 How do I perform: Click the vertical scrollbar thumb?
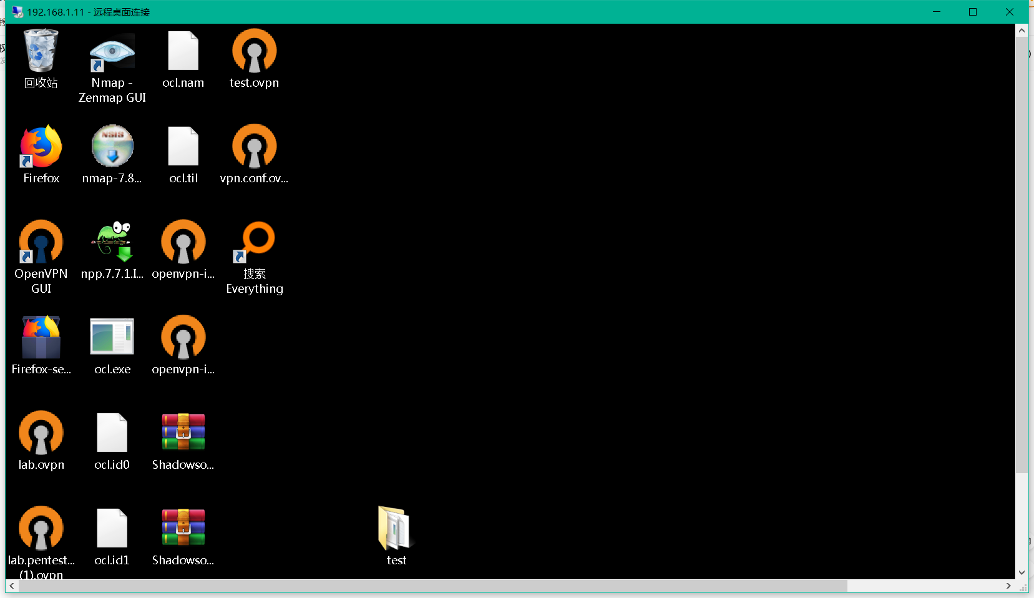(1022, 254)
